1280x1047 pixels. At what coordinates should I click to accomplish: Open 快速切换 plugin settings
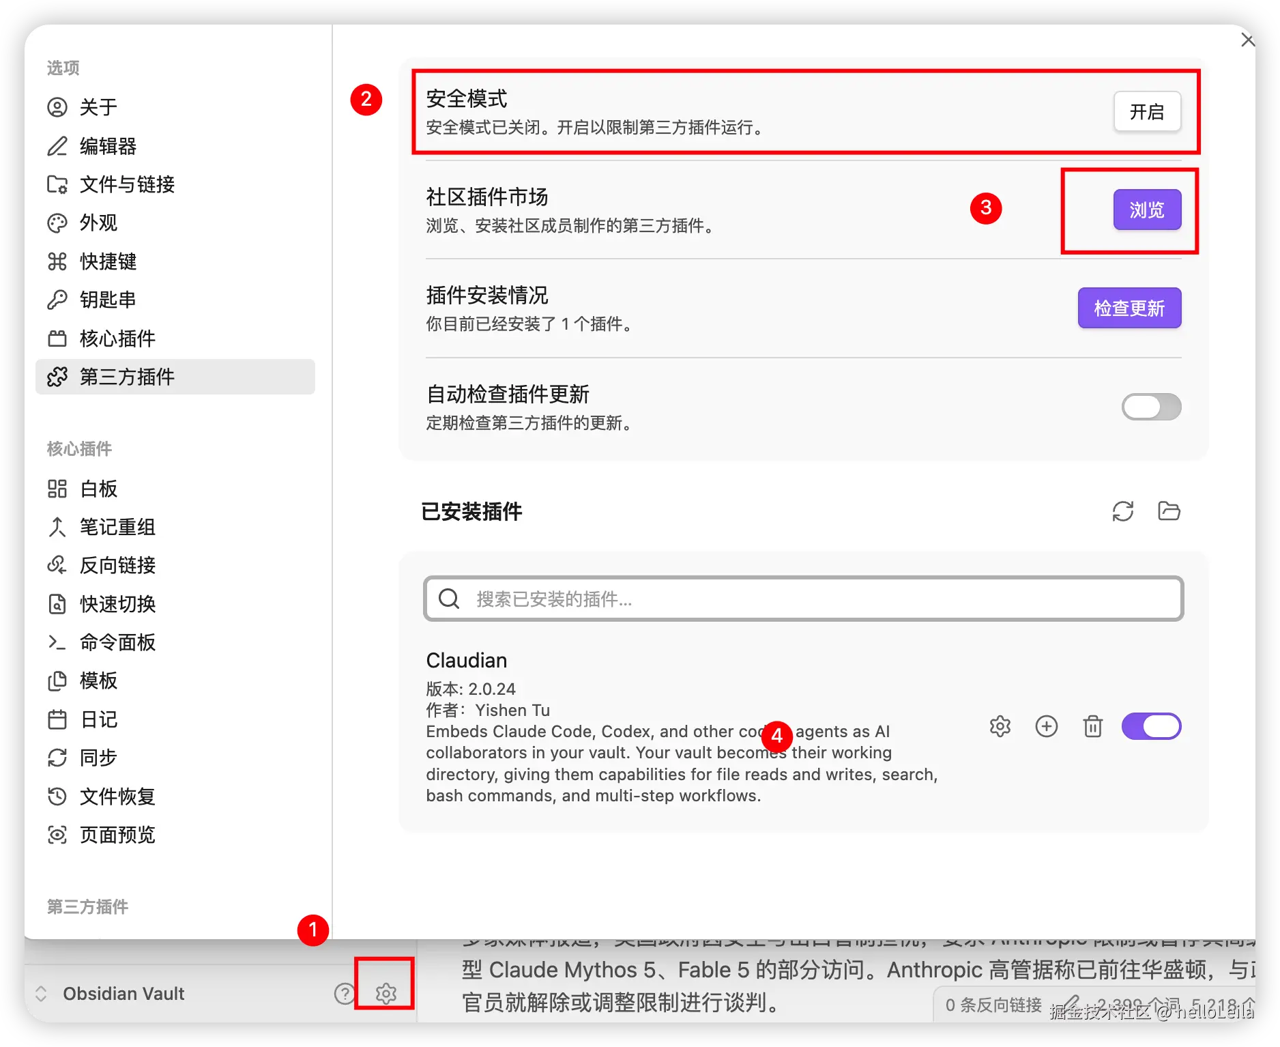click(x=175, y=604)
